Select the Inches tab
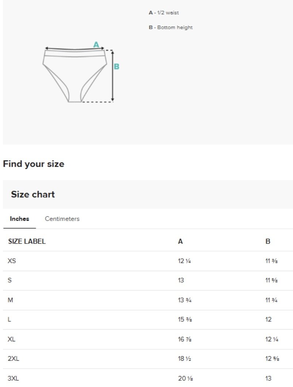The width and height of the screenshot is (293, 387). pos(19,219)
